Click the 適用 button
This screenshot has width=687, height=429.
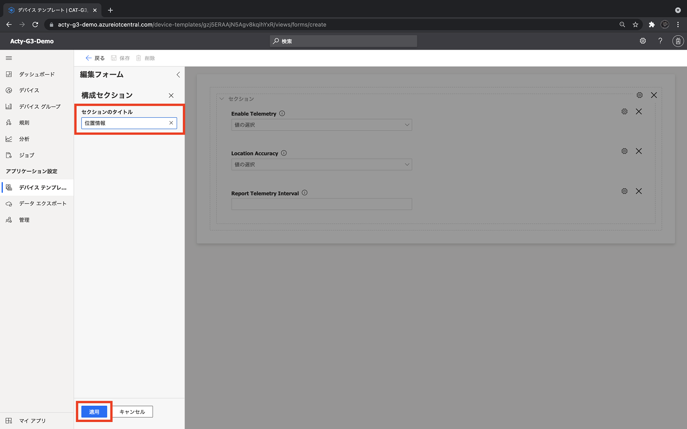(94, 412)
